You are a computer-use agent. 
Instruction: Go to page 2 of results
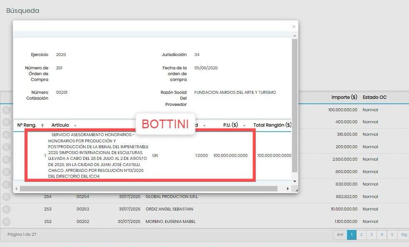click(x=361, y=235)
